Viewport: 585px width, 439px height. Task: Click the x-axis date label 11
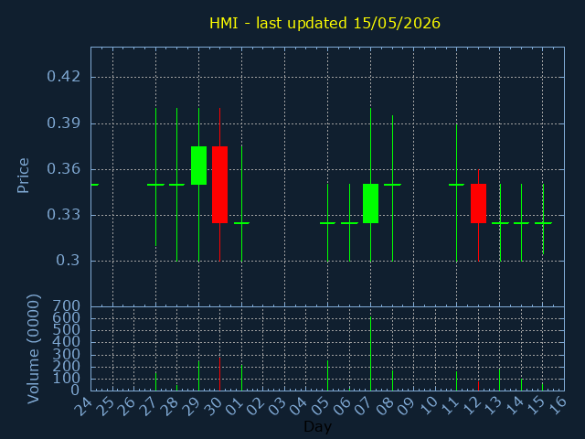(x=449, y=406)
